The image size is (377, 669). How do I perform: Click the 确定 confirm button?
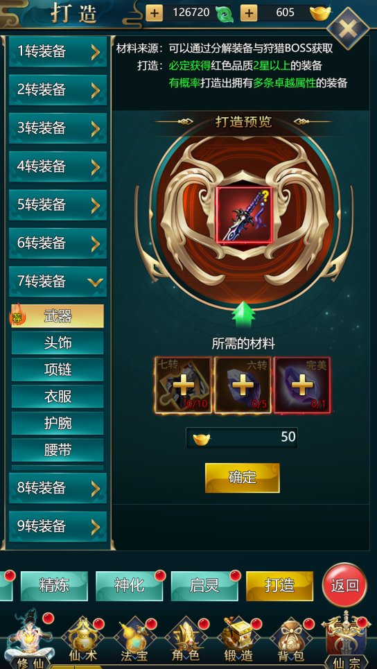pos(243,478)
